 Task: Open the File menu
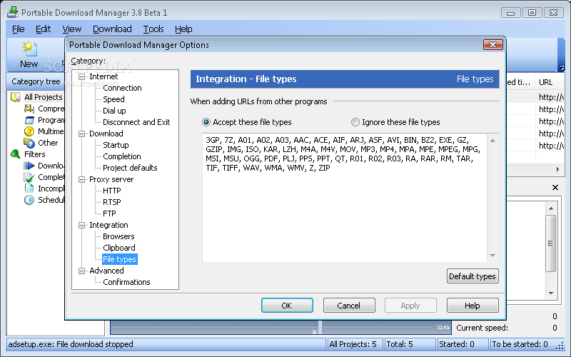(x=19, y=29)
